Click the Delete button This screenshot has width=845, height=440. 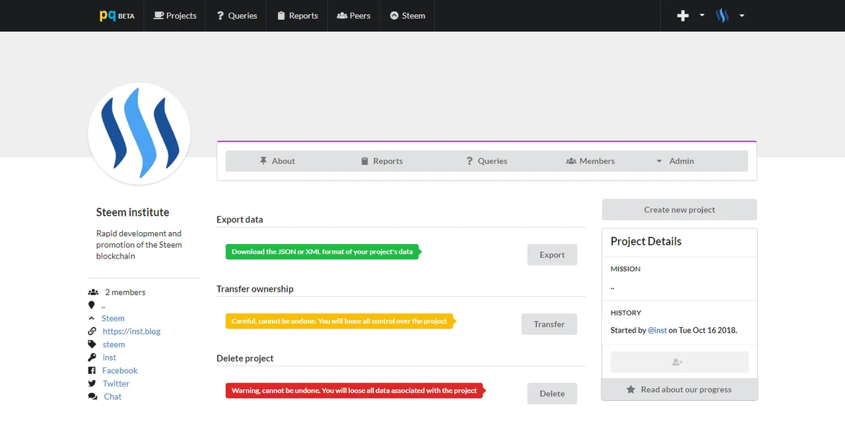pos(552,393)
